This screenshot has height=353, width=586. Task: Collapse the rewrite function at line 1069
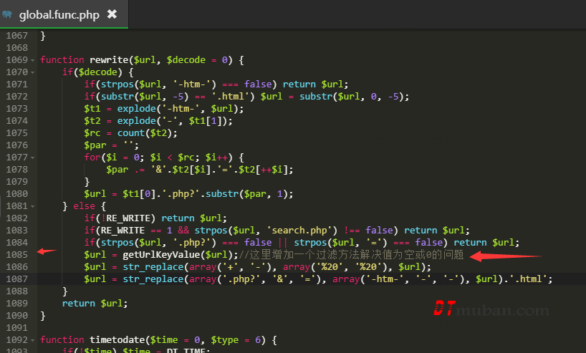32,60
